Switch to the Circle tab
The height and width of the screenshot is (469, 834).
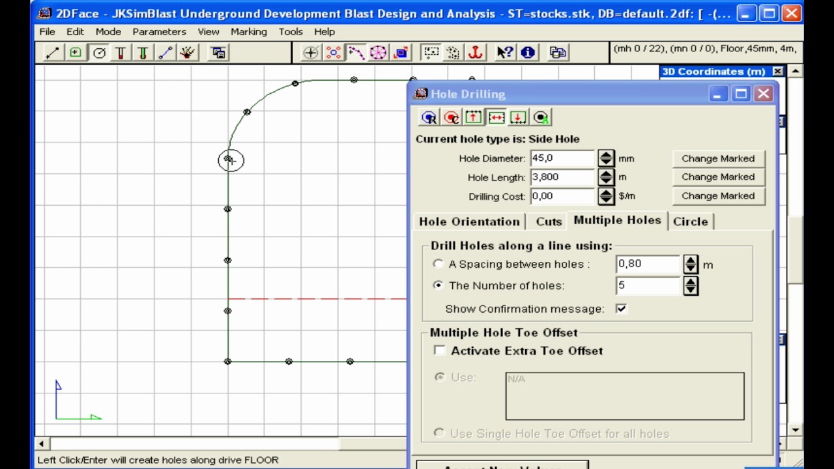click(x=690, y=221)
